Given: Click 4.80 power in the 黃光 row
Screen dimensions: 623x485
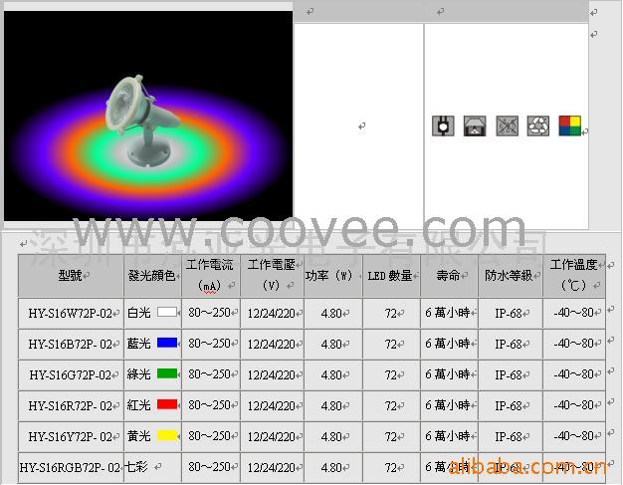Looking at the screenshot, I should pyautogui.click(x=331, y=437).
